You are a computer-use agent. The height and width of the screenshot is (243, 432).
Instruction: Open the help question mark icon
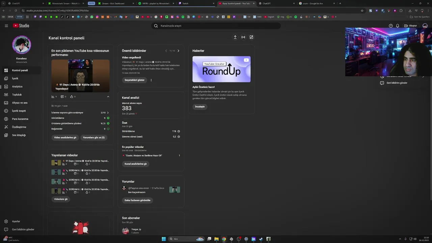coord(391,26)
